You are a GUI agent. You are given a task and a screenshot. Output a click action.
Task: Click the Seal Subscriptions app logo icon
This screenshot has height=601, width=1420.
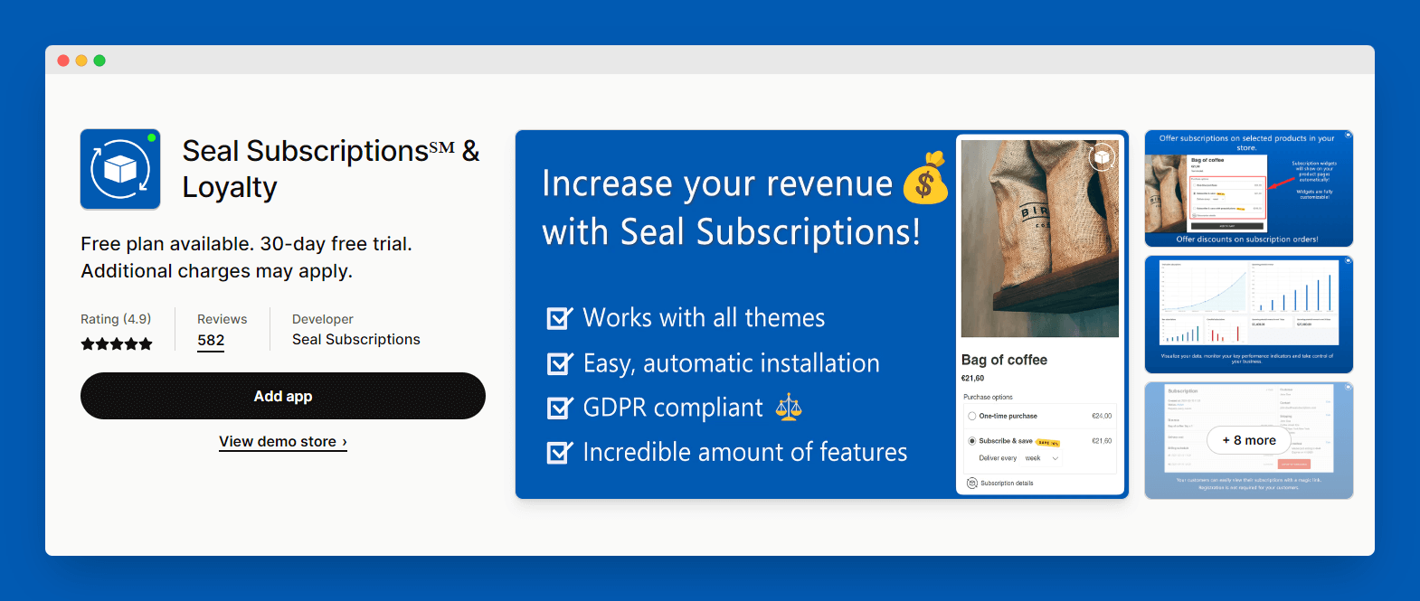coord(120,169)
